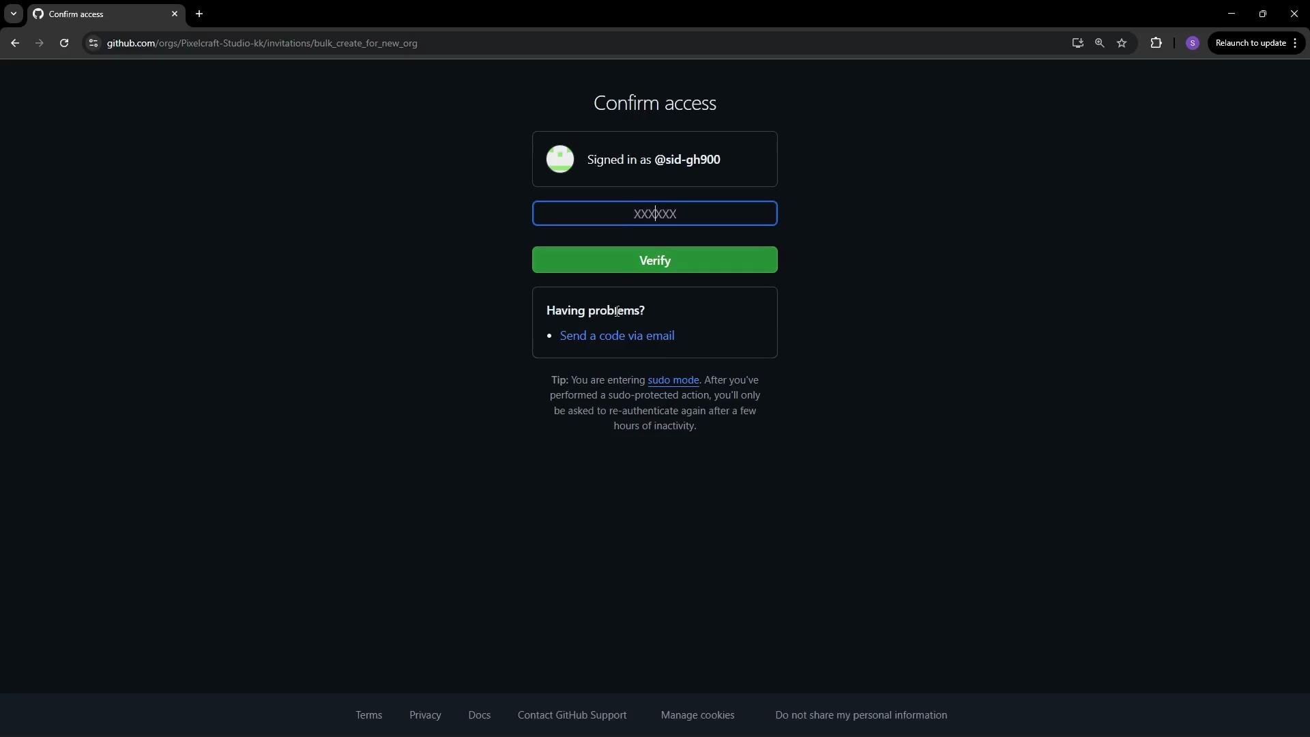Click Do not share my personal information
1310x737 pixels.
coord(861,715)
